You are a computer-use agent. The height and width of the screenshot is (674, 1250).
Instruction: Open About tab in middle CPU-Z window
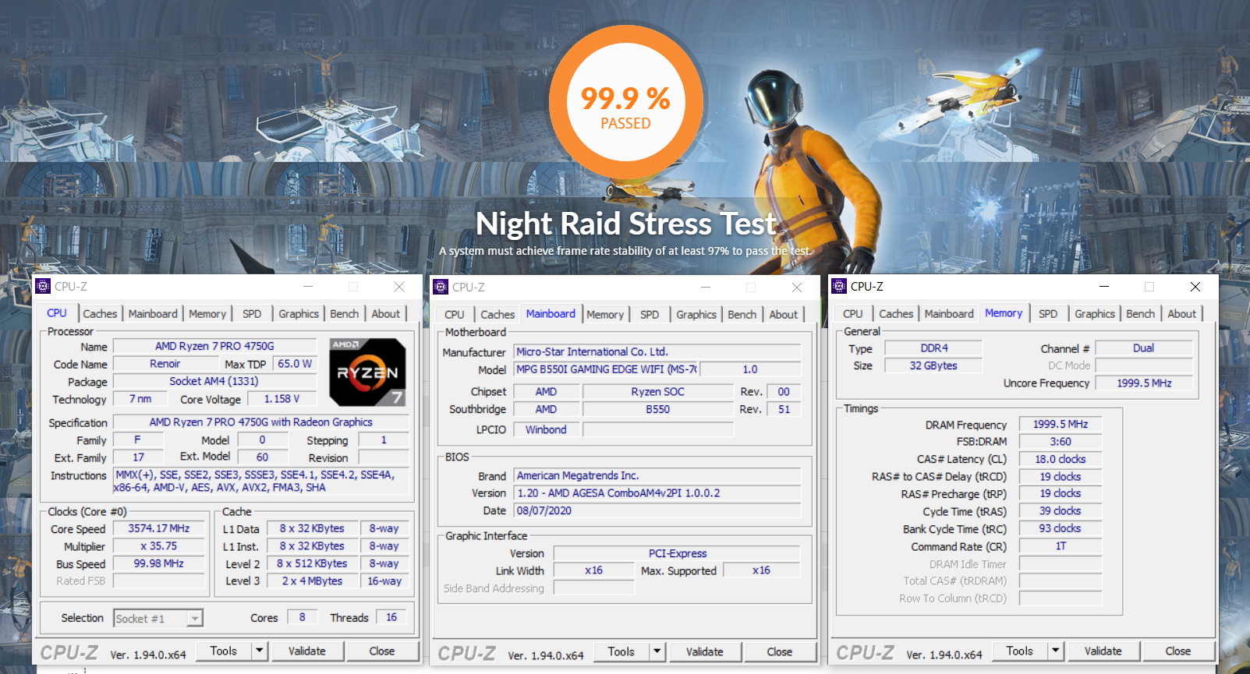pyautogui.click(x=784, y=315)
